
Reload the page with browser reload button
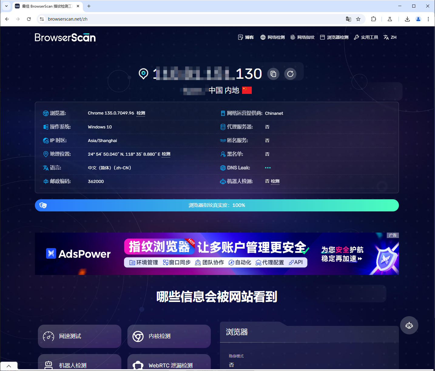click(x=29, y=19)
